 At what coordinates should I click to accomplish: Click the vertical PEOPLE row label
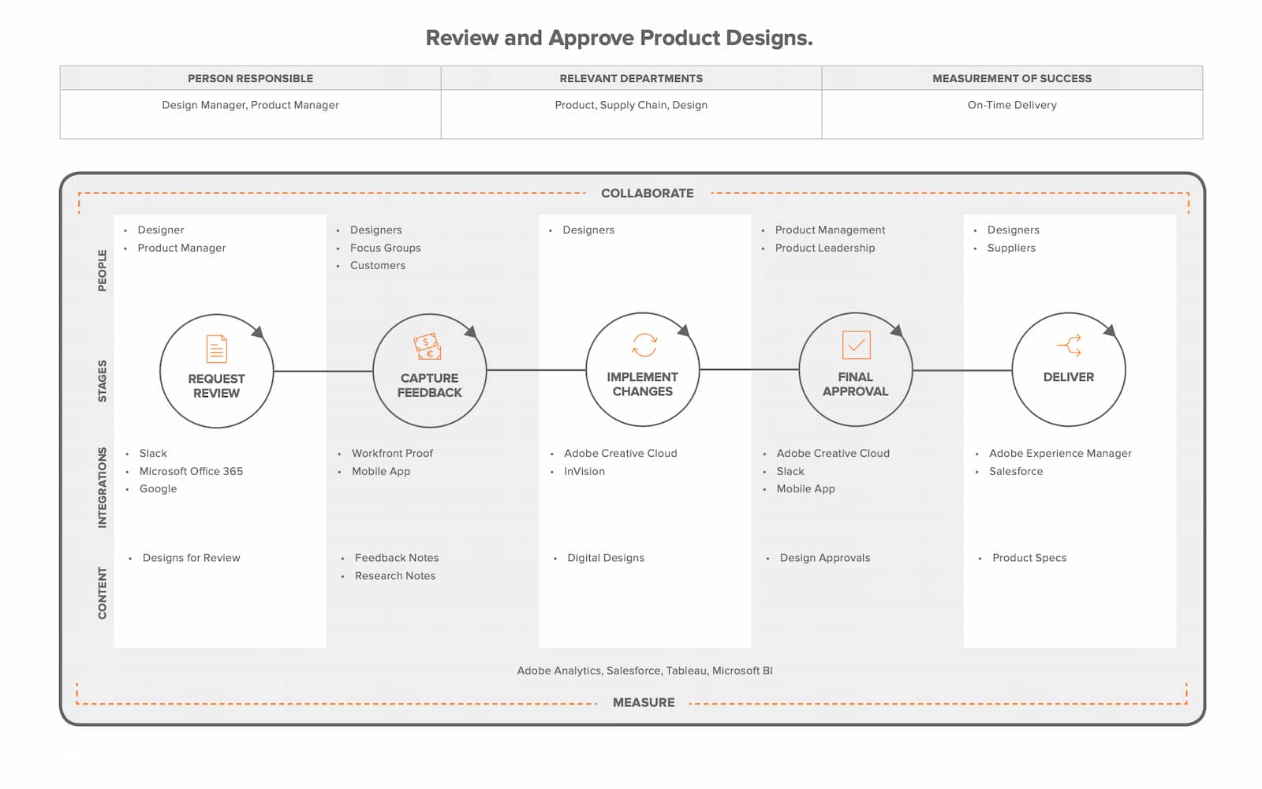(102, 271)
